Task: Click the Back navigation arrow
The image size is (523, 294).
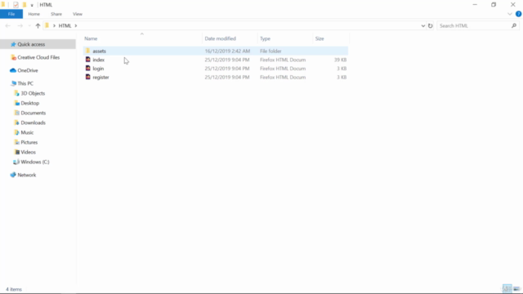Action: (x=7, y=25)
